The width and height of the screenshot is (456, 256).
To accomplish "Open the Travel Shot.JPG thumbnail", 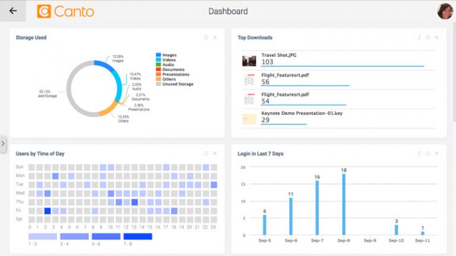I will coord(249,60).
